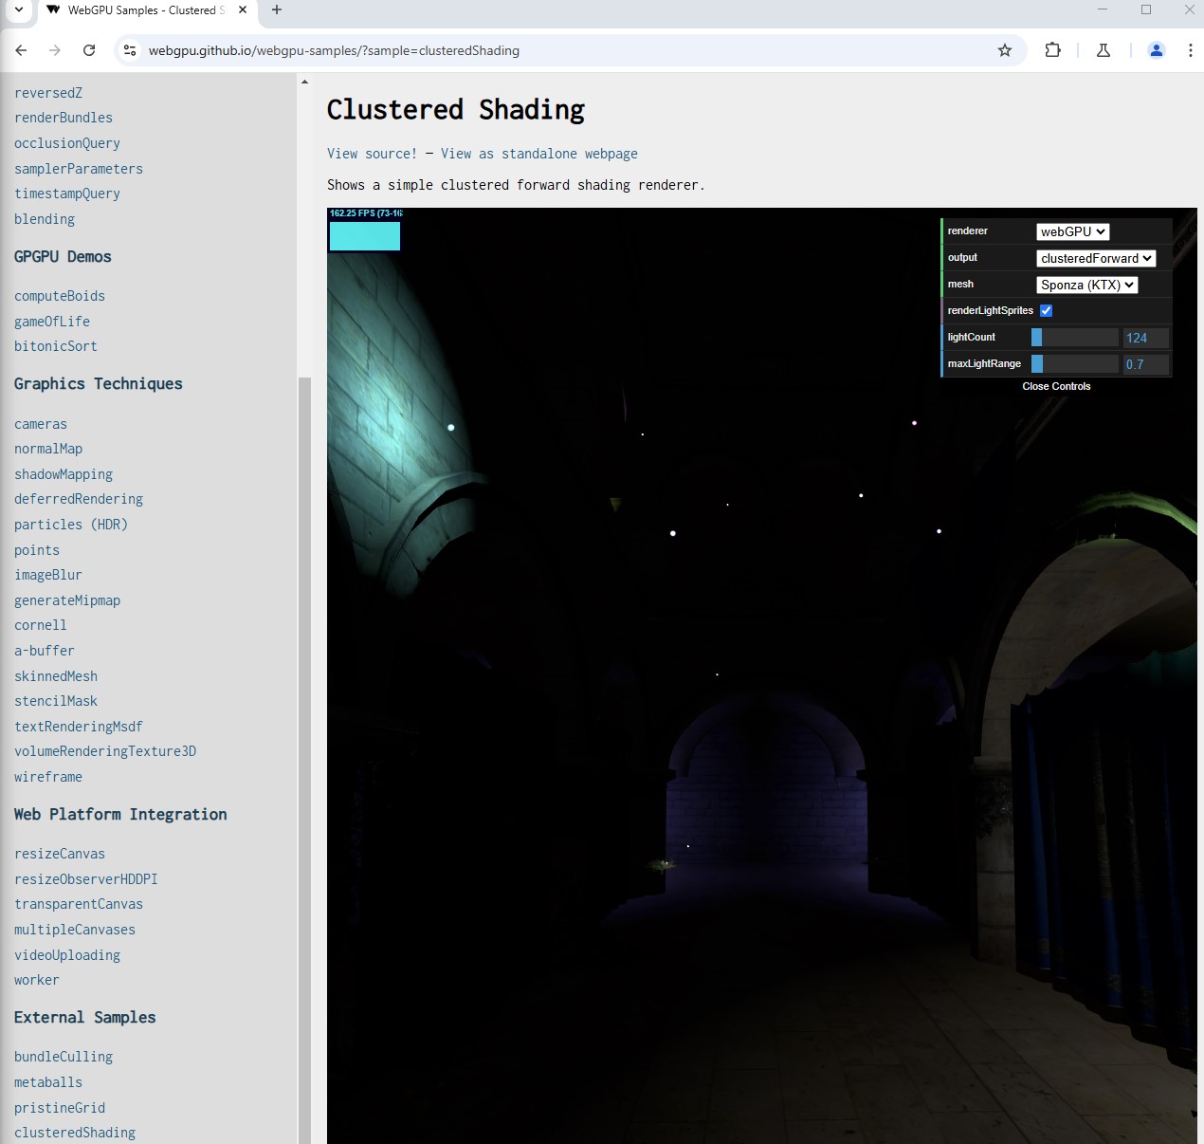Open the computeBoids sample
Screen dimensions: 1204x1144
[x=60, y=296]
